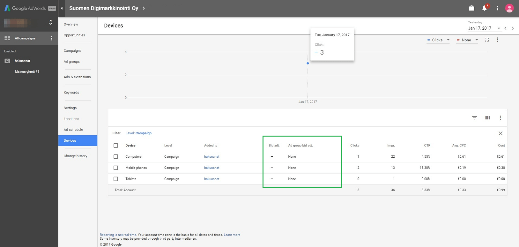
Task: Open the None metric dropdown
Action: pos(467,40)
